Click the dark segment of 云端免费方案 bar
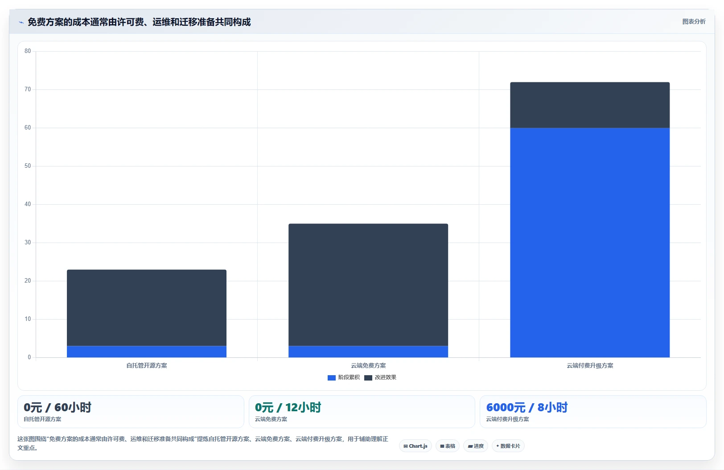 [368, 285]
